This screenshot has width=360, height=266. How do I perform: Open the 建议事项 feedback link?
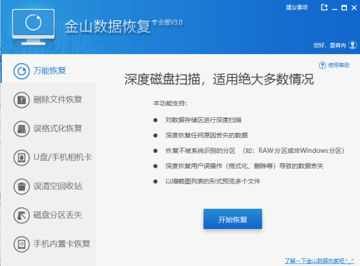pos(297,8)
